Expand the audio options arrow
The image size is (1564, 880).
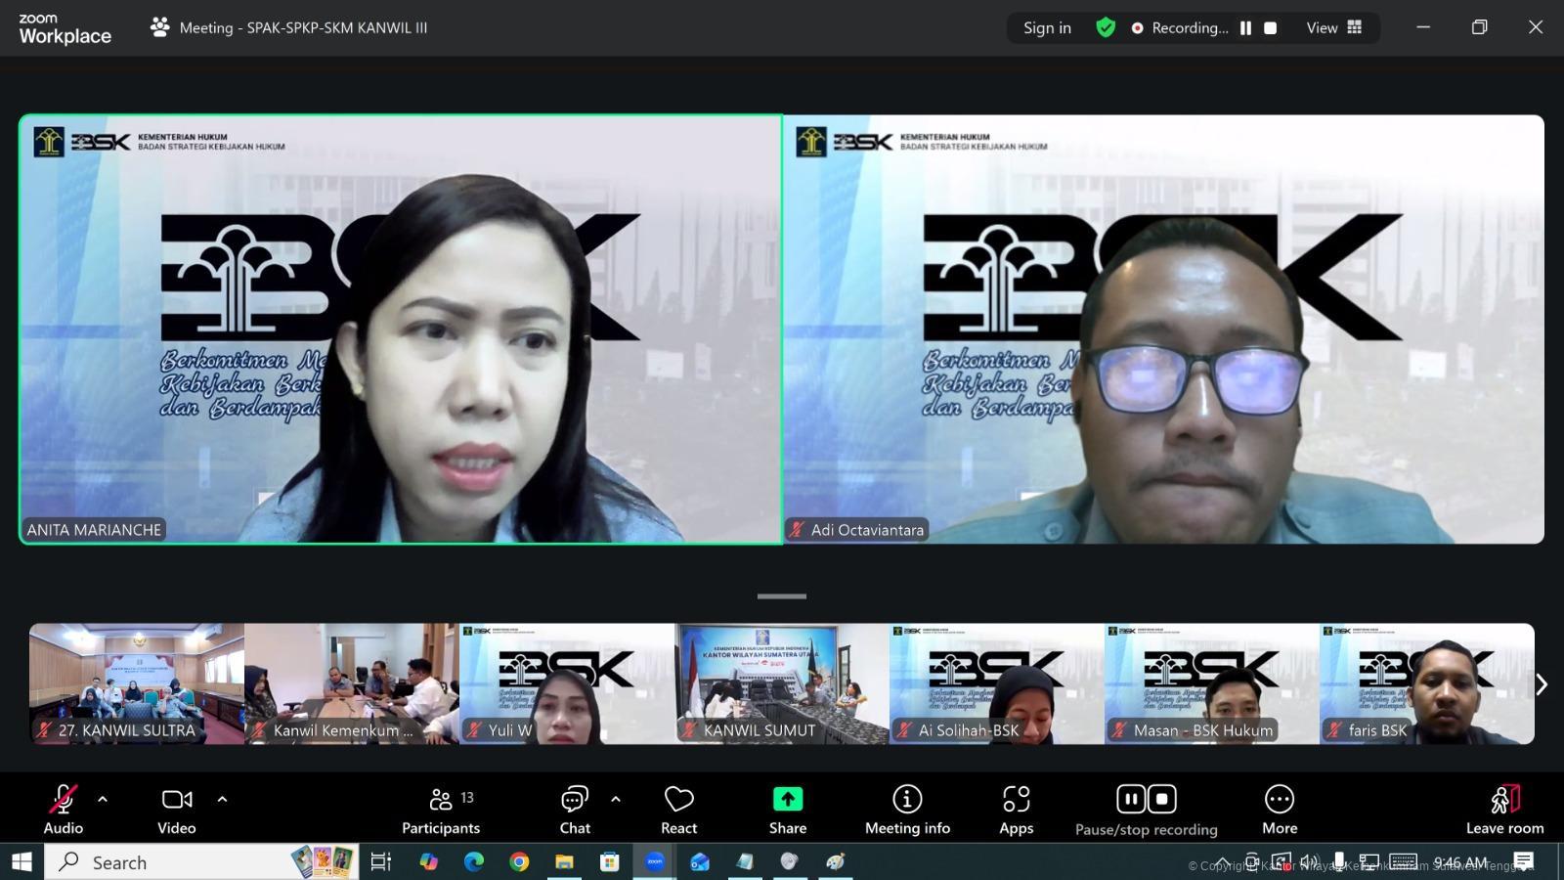(x=103, y=799)
